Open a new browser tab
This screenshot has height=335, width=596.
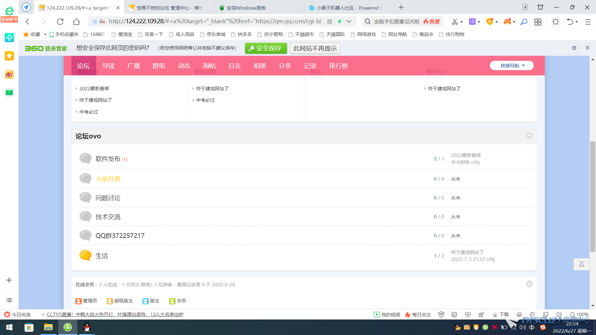[x=401, y=7]
